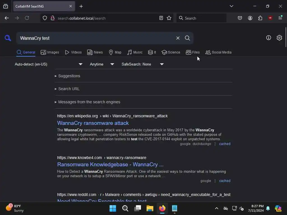Open Task View on the taskbar
This screenshot has height=215, width=287.
point(138,208)
